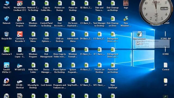Select the C3-Basic_C... file icon

point(86,19)
